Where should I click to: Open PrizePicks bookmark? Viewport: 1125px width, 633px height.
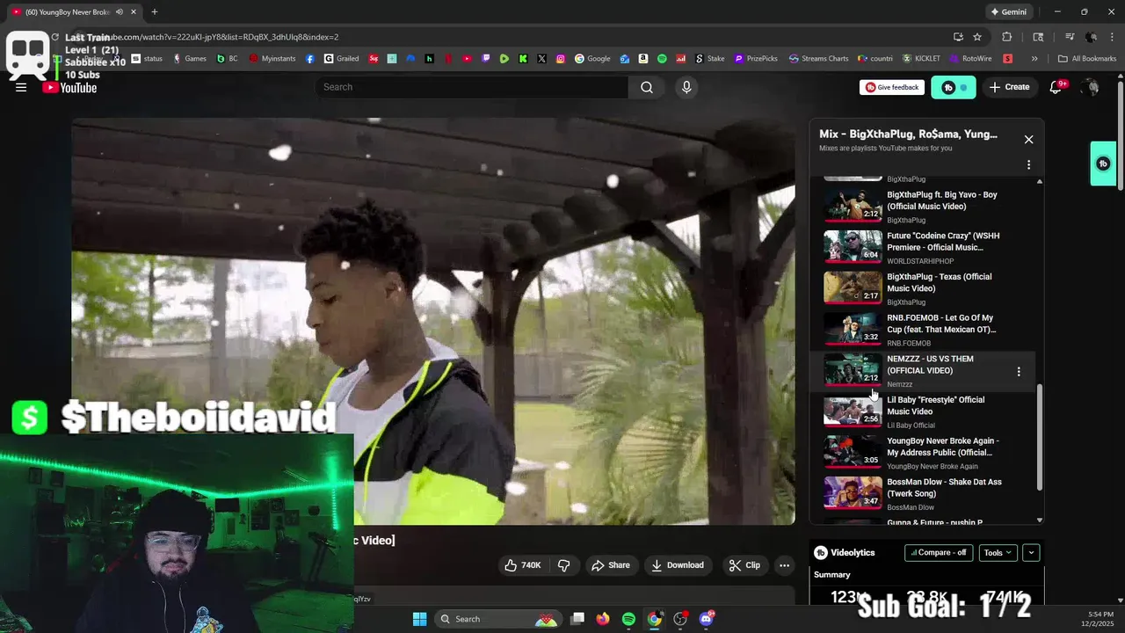[x=756, y=59]
